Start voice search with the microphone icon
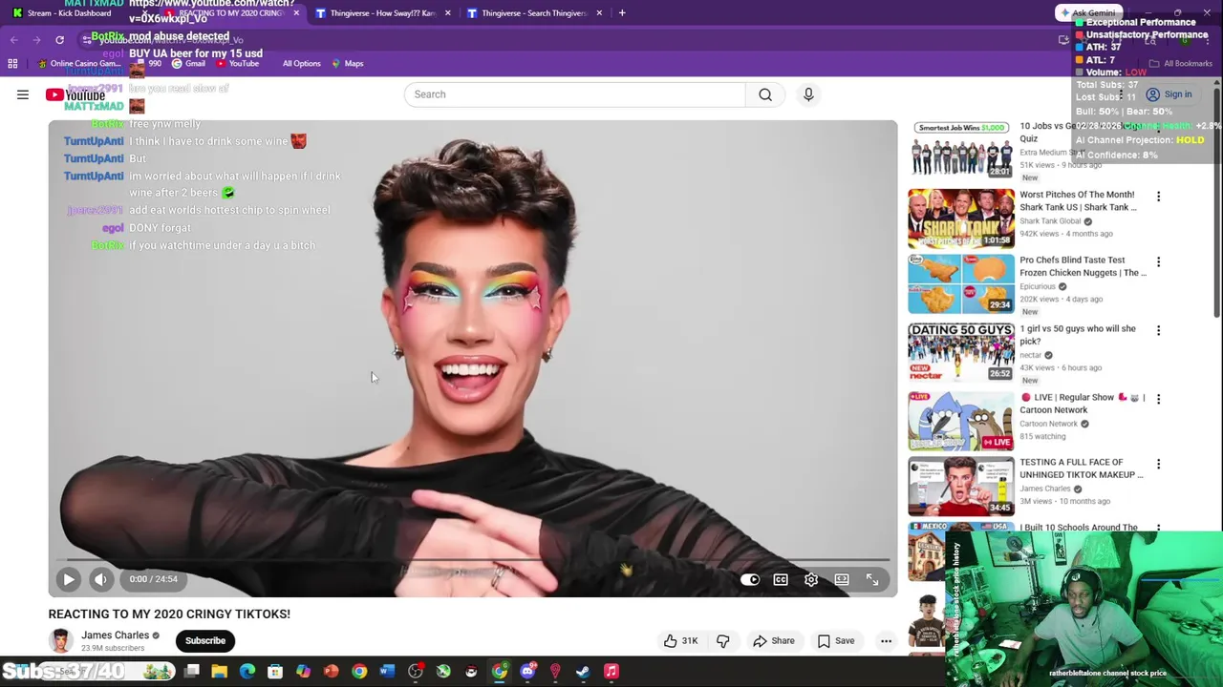 [x=808, y=94]
